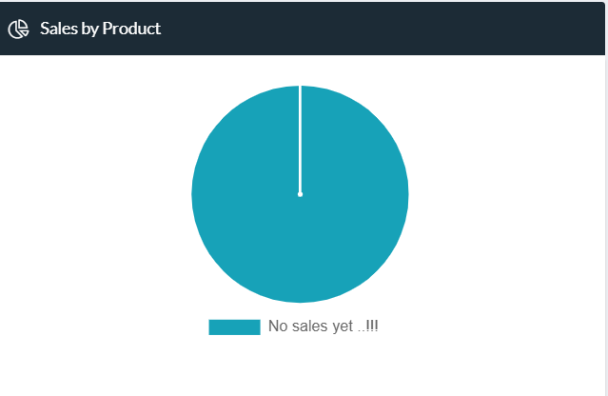Click blank white area right of pie
The image size is (608, 396).
tap(506, 194)
